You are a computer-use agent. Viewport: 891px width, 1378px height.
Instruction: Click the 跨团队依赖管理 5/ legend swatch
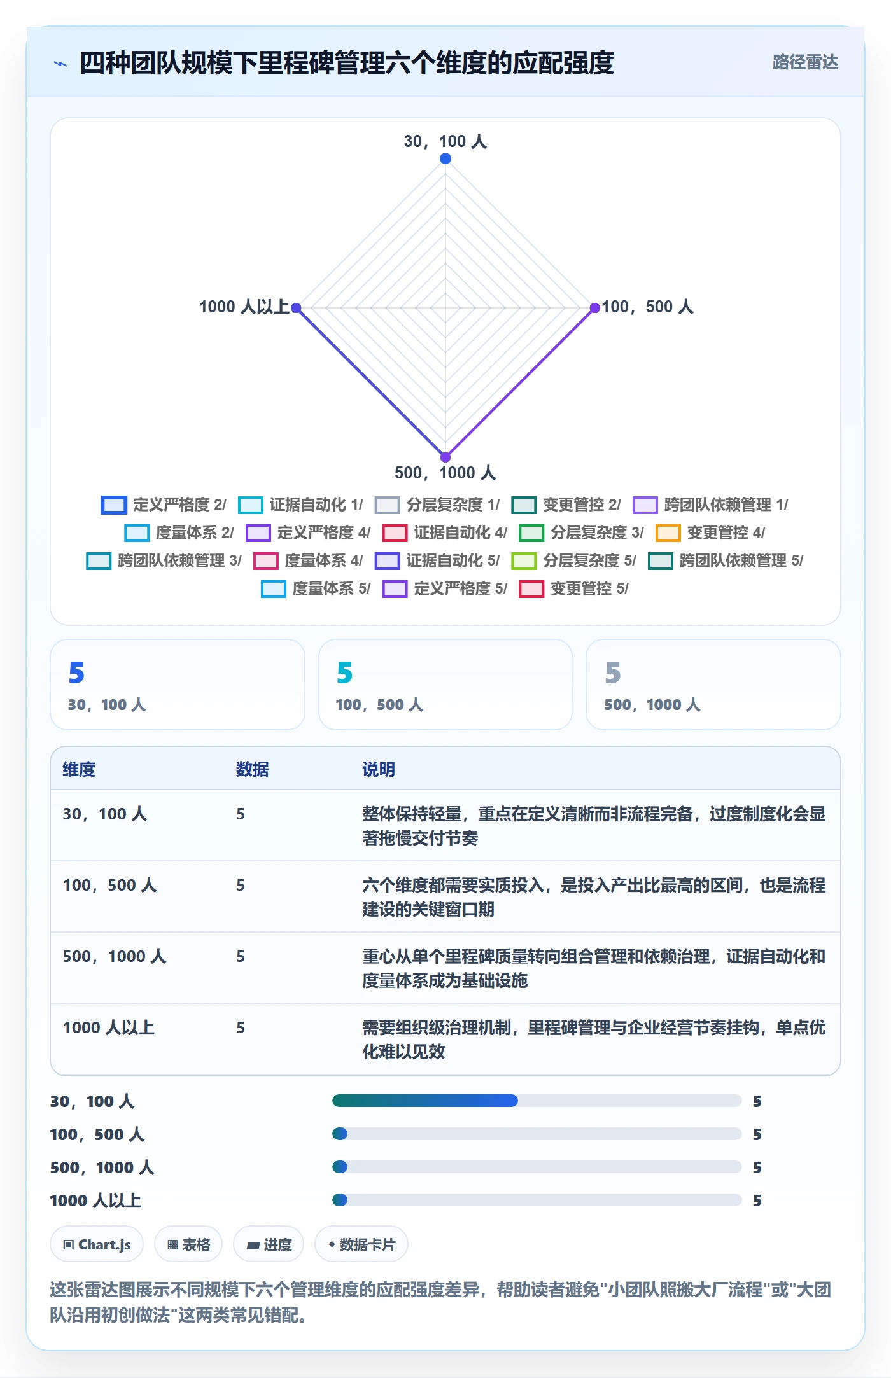click(x=661, y=560)
